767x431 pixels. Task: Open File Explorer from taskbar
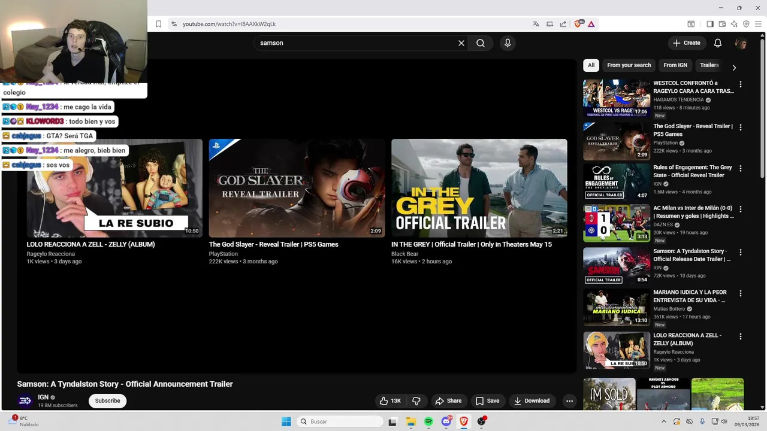pos(411,421)
